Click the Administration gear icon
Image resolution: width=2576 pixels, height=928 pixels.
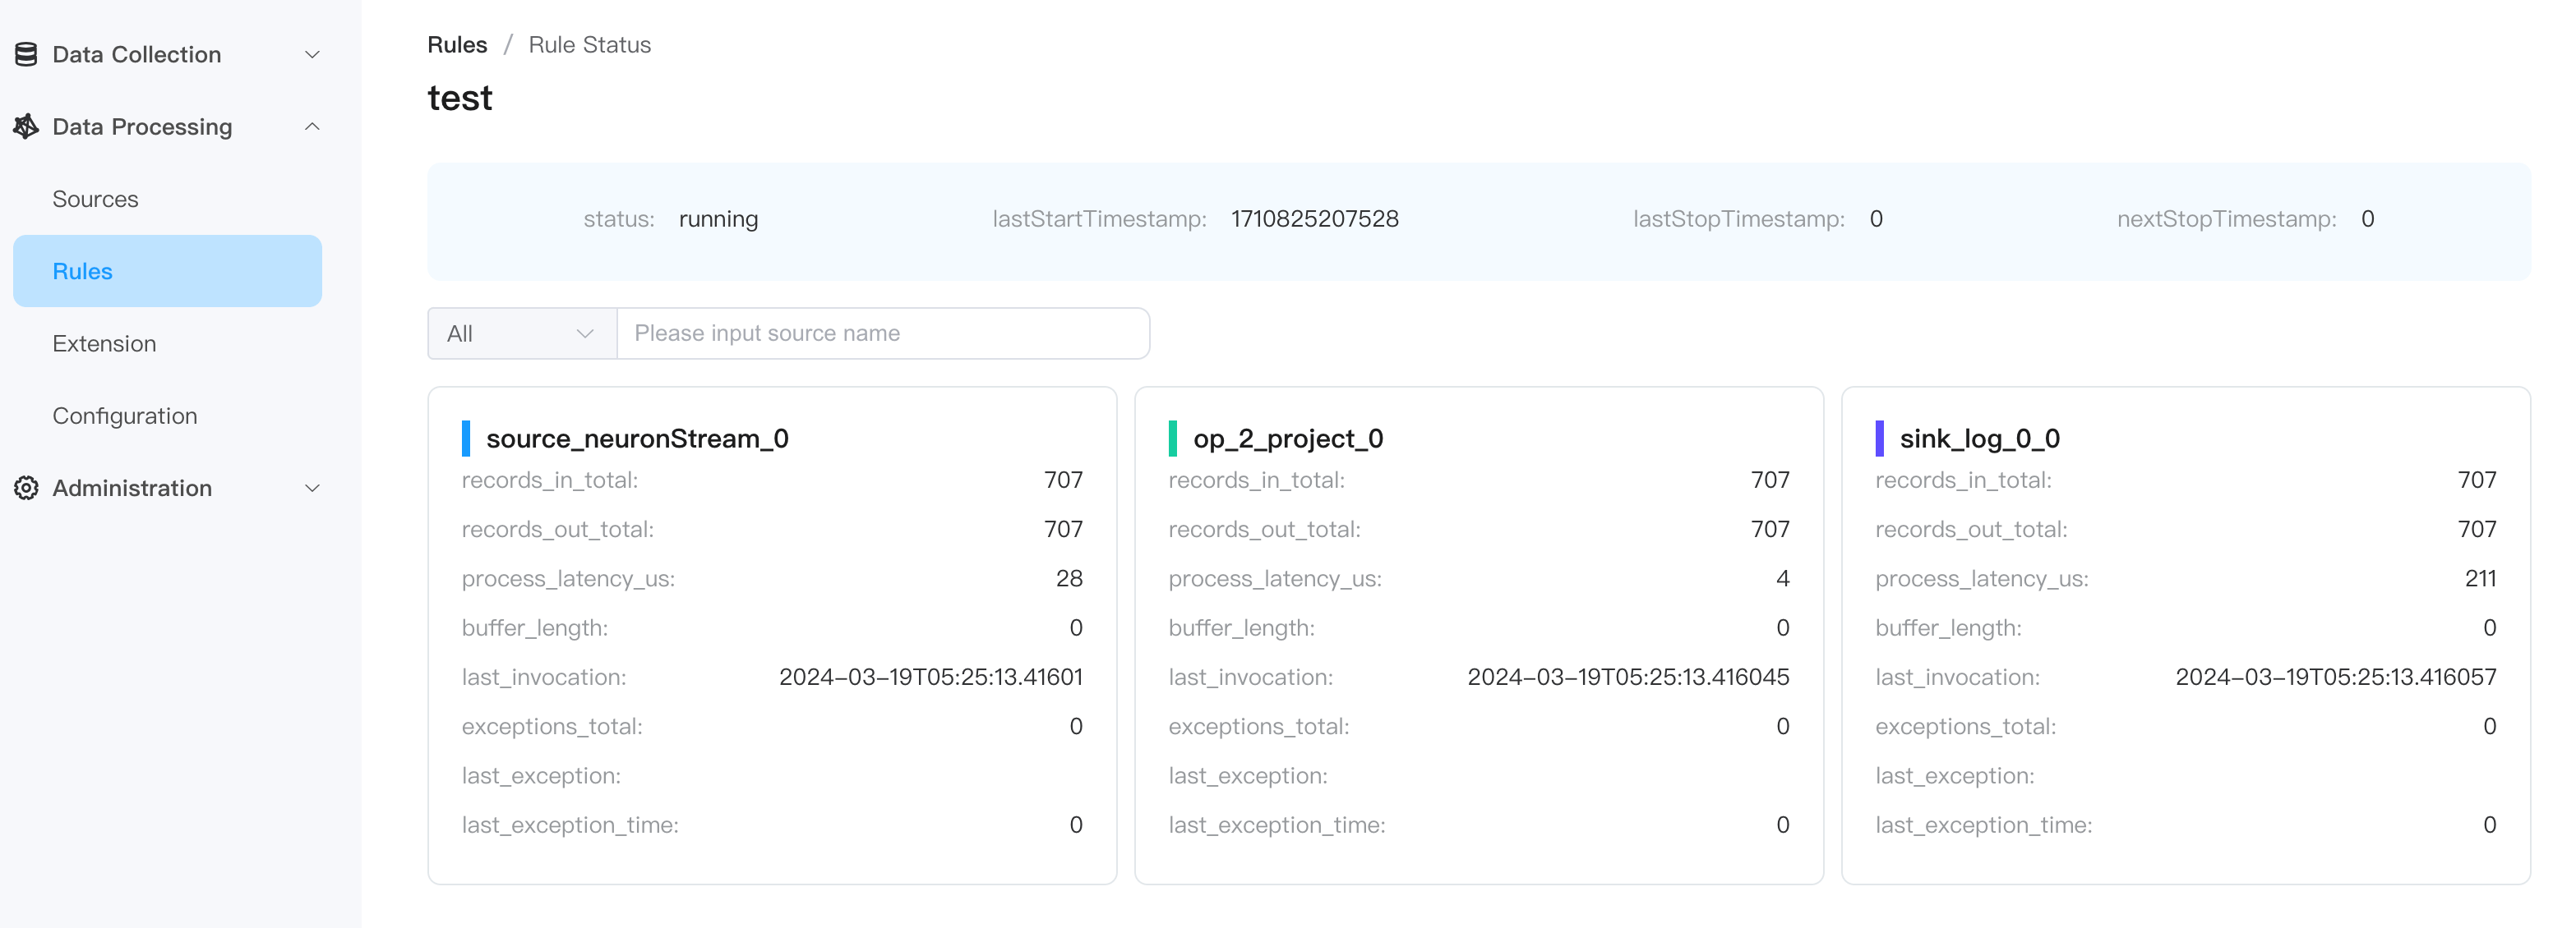[26, 488]
